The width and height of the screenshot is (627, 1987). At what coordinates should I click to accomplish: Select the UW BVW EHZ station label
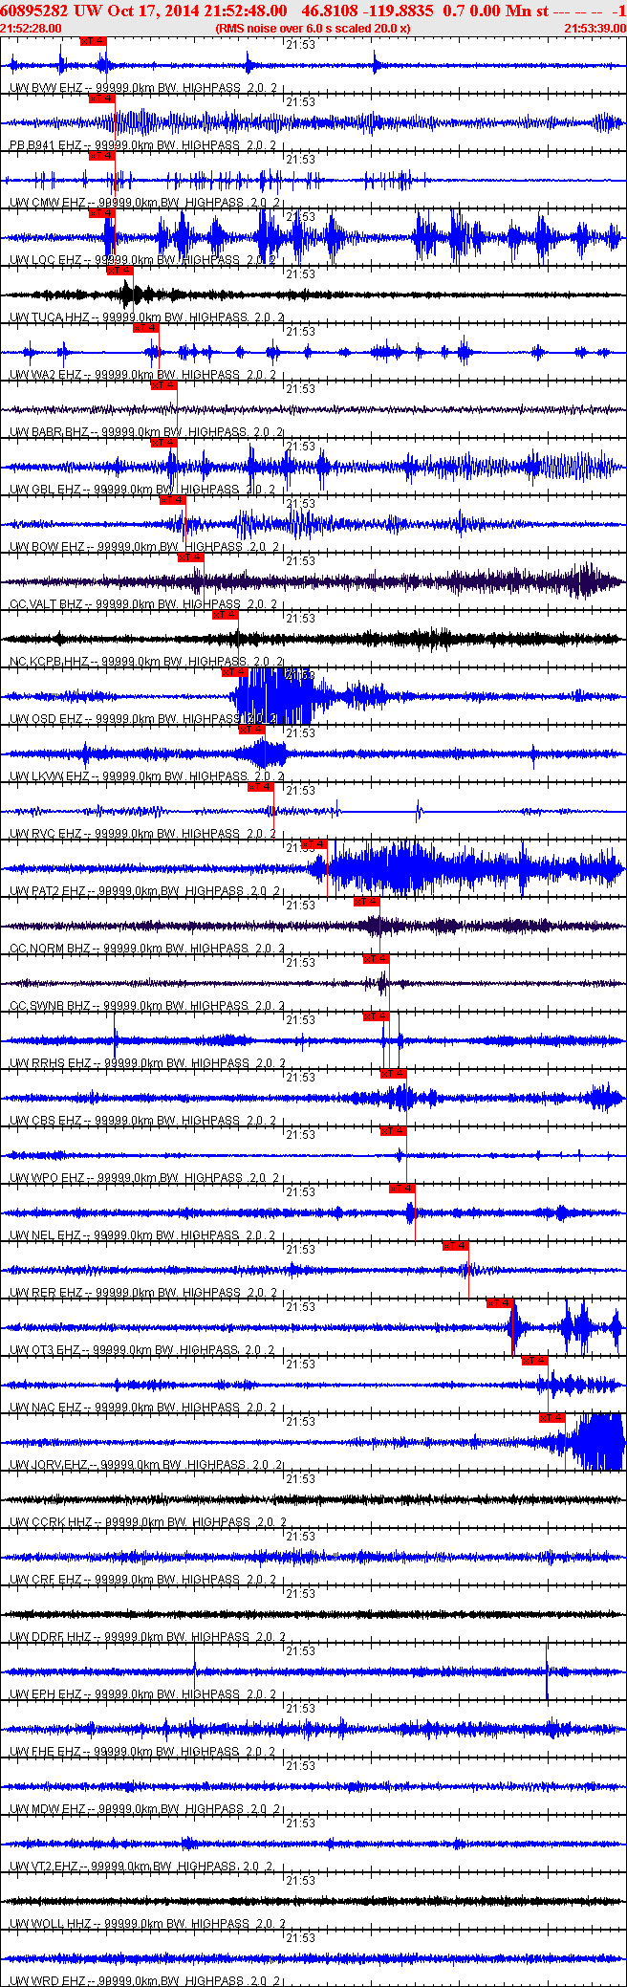point(143,88)
